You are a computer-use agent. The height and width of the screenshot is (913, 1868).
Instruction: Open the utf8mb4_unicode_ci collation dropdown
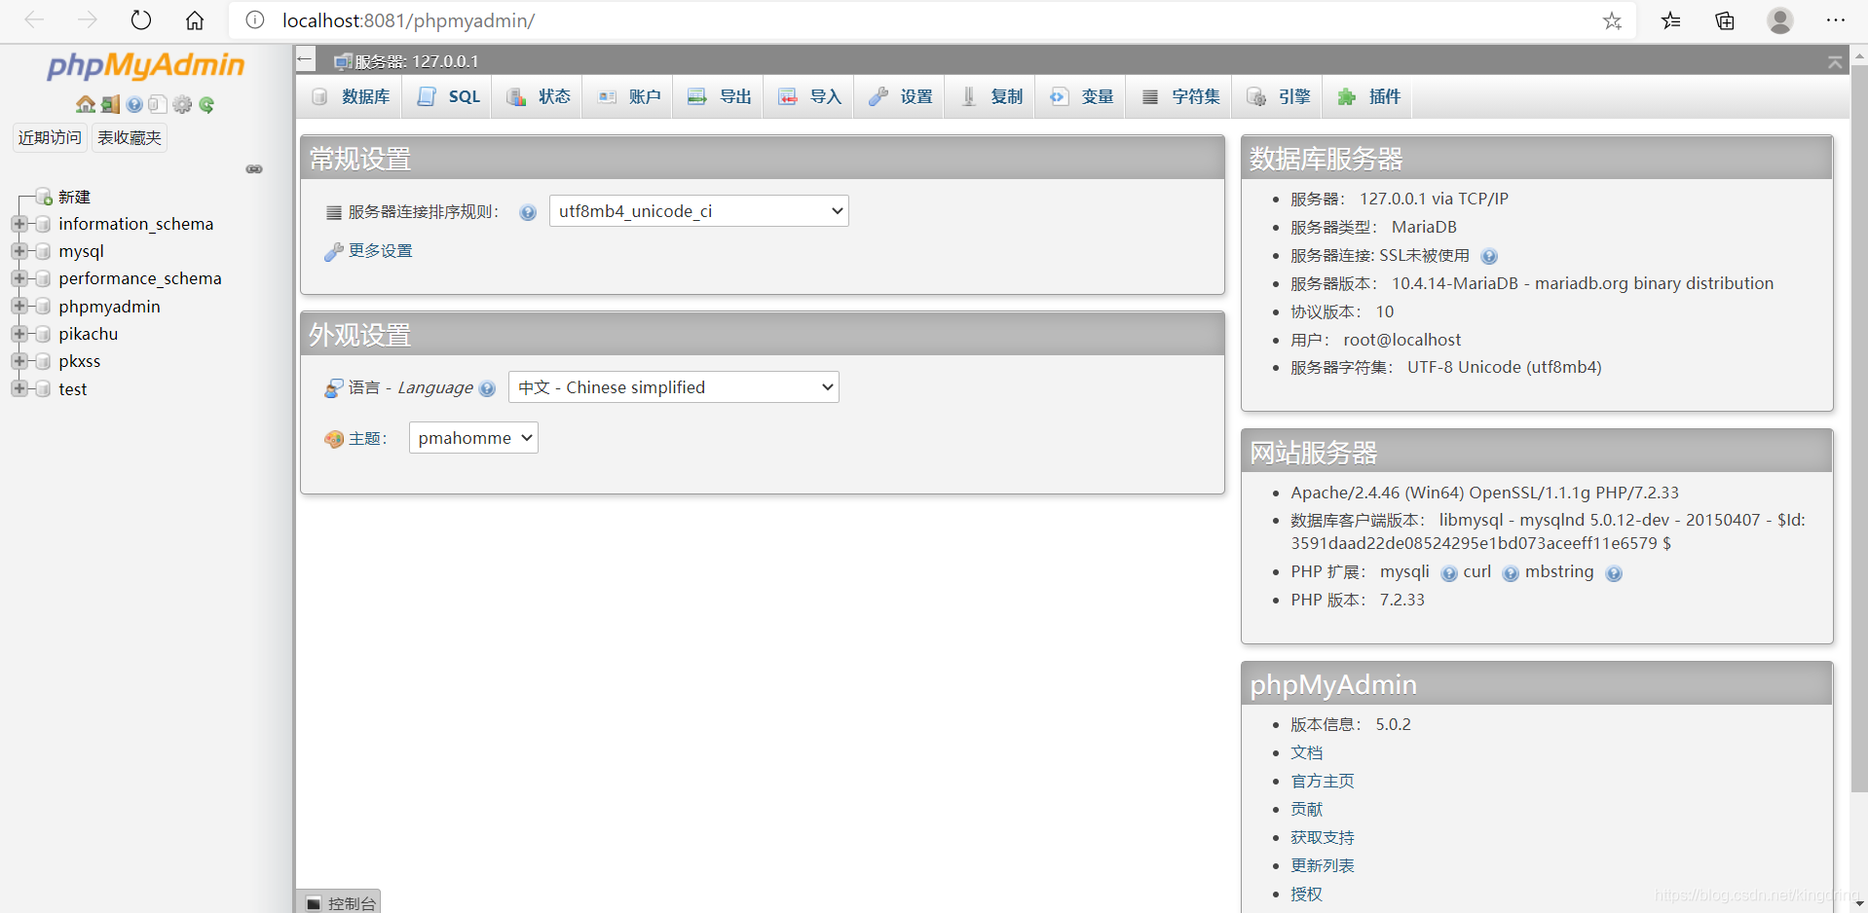pyautogui.click(x=699, y=211)
